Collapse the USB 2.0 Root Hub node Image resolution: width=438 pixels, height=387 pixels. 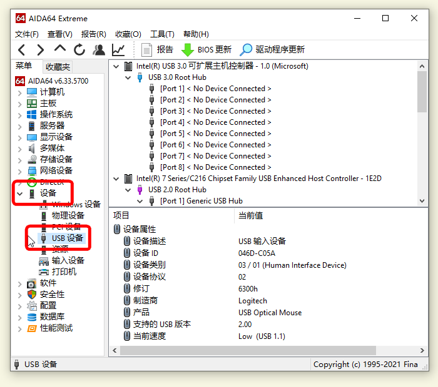tap(128, 190)
